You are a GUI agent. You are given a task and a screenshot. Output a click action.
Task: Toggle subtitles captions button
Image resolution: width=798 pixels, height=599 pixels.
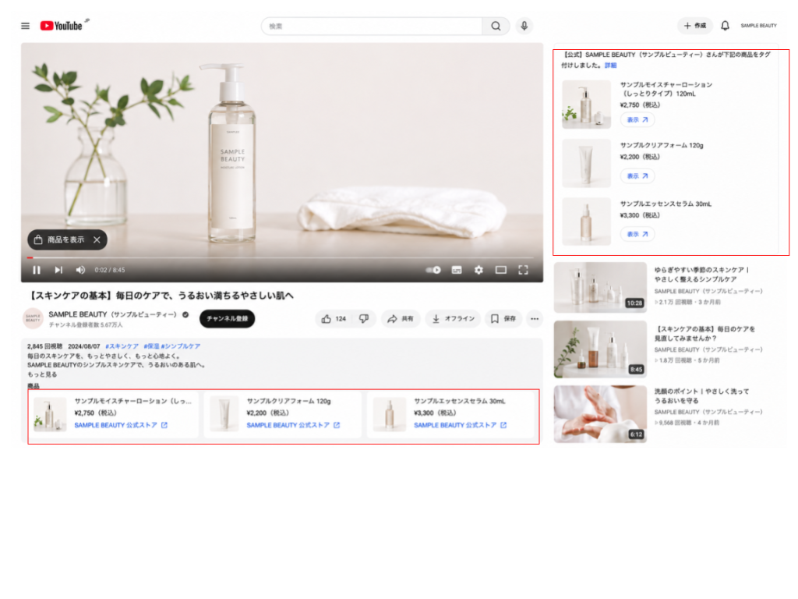pyautogui.click(x=457, y=270)
